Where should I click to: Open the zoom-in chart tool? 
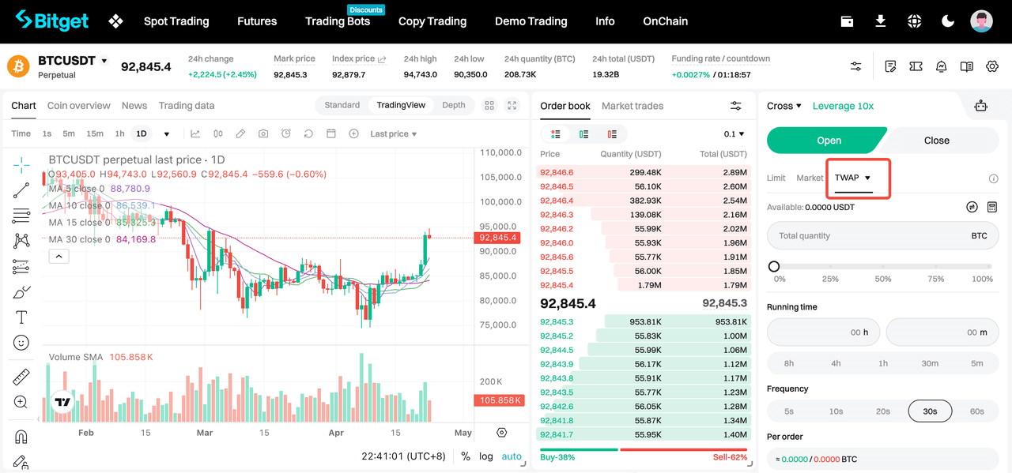[x=20, y=402]
